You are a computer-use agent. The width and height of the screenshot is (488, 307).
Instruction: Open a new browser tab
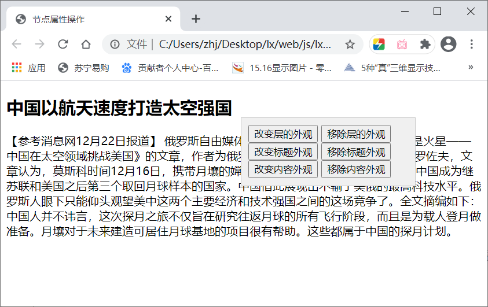click(x=196, y=19)
